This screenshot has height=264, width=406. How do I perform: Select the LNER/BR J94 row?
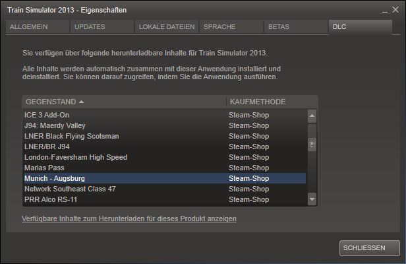[x=164, y=147]
